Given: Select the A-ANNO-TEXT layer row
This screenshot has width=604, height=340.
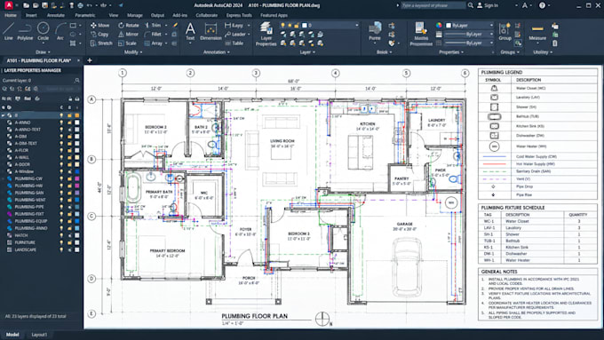Looking at the screenshot, I should click(41, 130).
